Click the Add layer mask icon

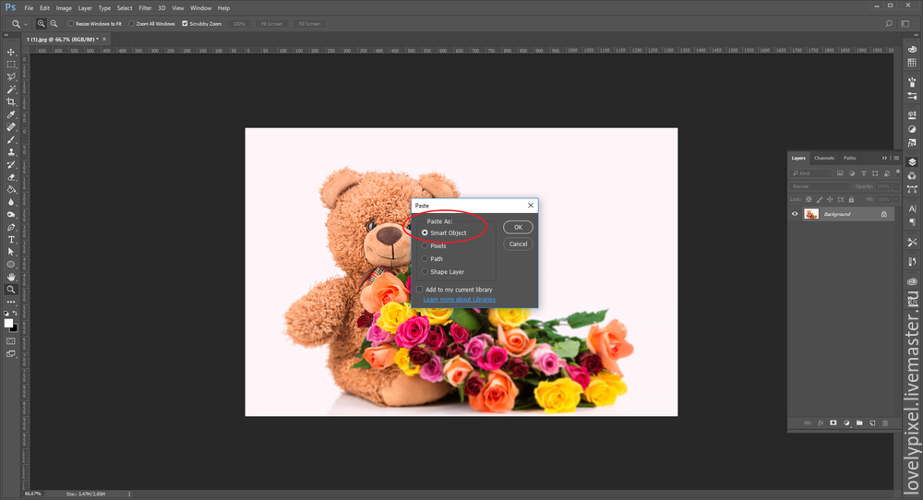[833, 423]
